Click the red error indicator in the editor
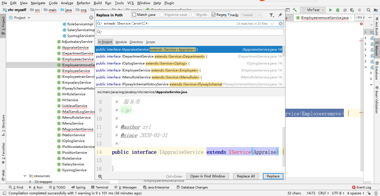380x196 pixels. (x=361, y=24)
